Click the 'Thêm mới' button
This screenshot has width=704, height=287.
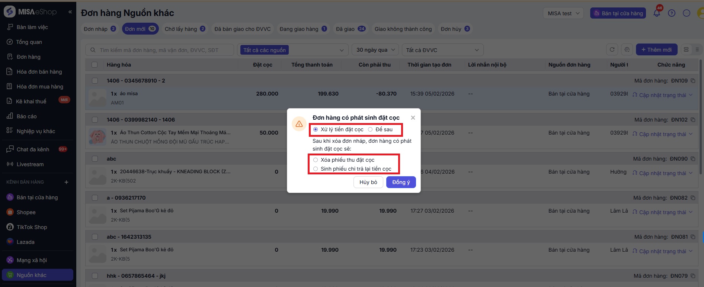coord(656,49)
